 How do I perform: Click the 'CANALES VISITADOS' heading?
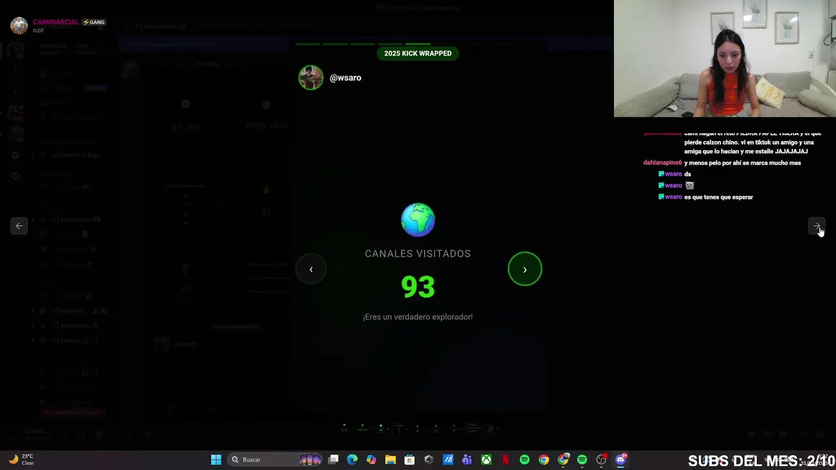(418, 254)
